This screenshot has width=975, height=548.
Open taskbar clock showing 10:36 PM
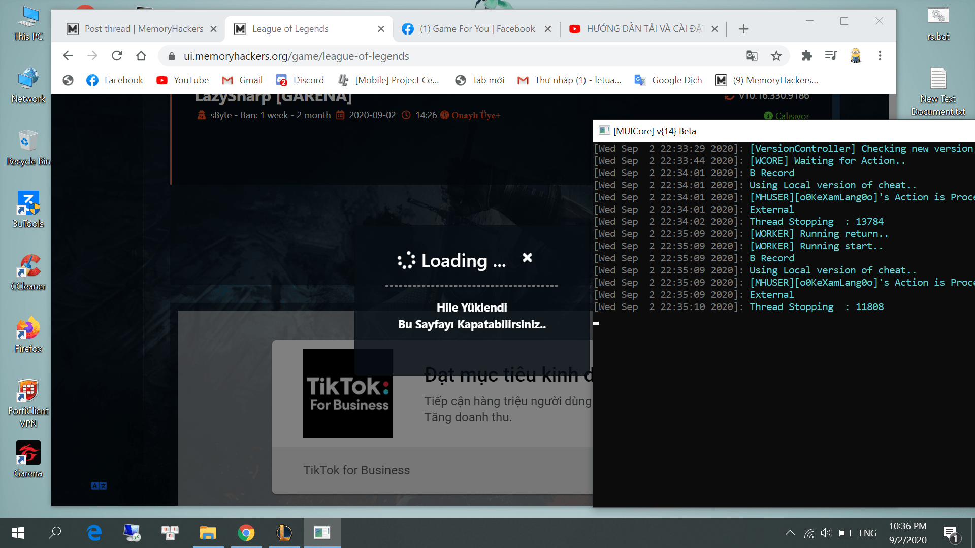tap(908, 533)
